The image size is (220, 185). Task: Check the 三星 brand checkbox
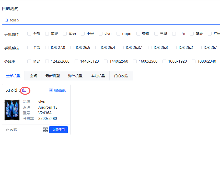click(156, 34)
